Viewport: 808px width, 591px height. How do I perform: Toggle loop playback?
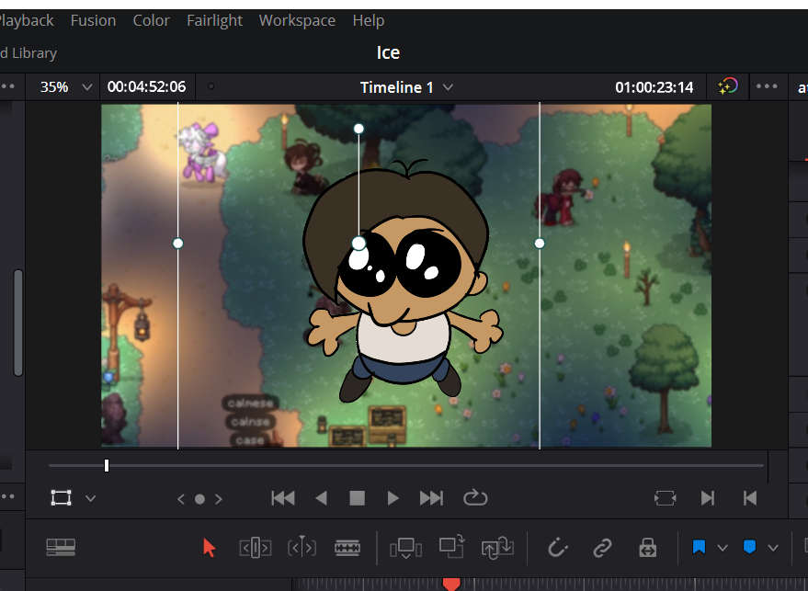point(475,498)
